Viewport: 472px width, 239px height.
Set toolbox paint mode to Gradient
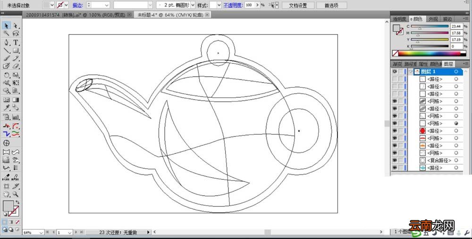(11, 222)
